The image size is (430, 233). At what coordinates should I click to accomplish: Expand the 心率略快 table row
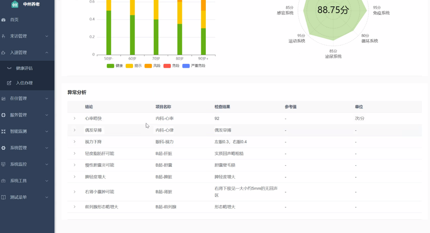point(75,118)
